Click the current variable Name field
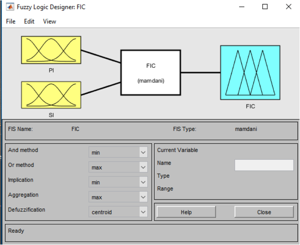 [x=264, y=165]
